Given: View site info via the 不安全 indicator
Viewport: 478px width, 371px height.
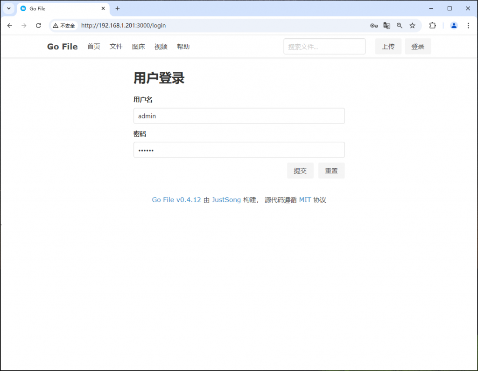Looking at the screenshot, I should pyautogui.click(x=64, y=26).
